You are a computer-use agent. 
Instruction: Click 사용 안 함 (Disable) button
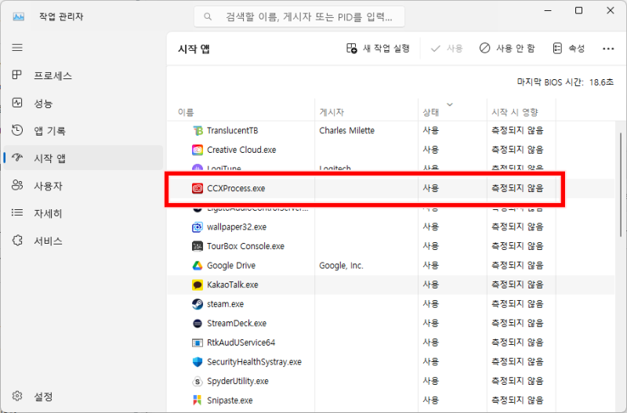point(507,49)
